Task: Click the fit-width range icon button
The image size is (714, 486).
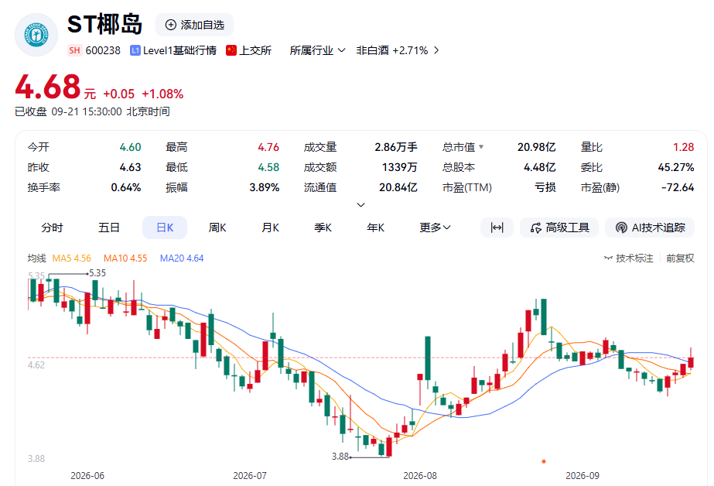Action: click(x=497, y=228)
